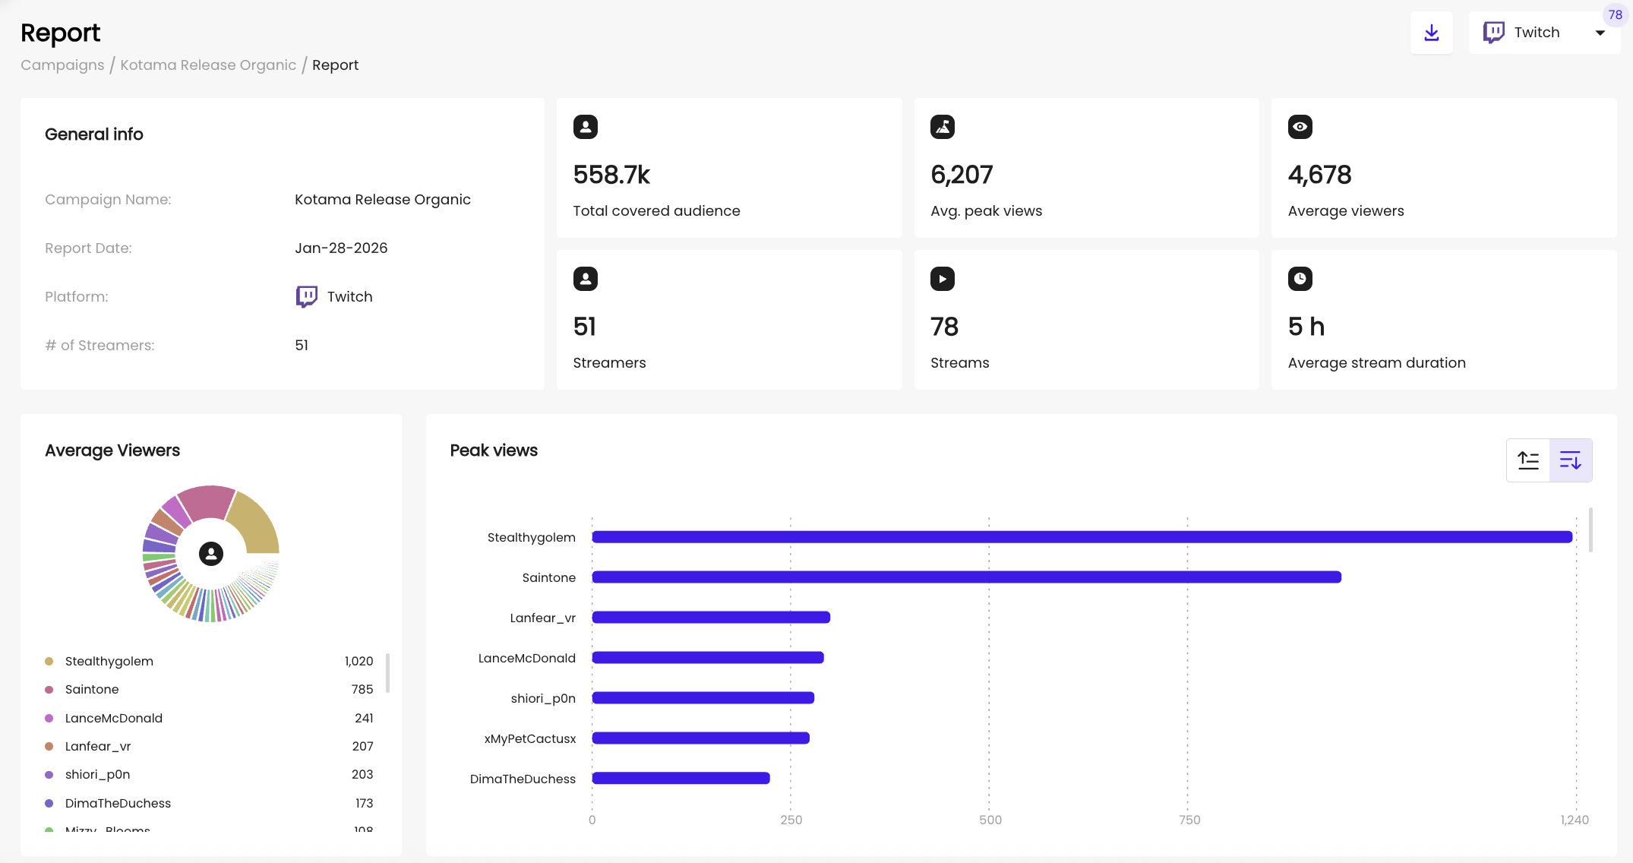Toggle Stealthygolem legend entry

[109, 661]
